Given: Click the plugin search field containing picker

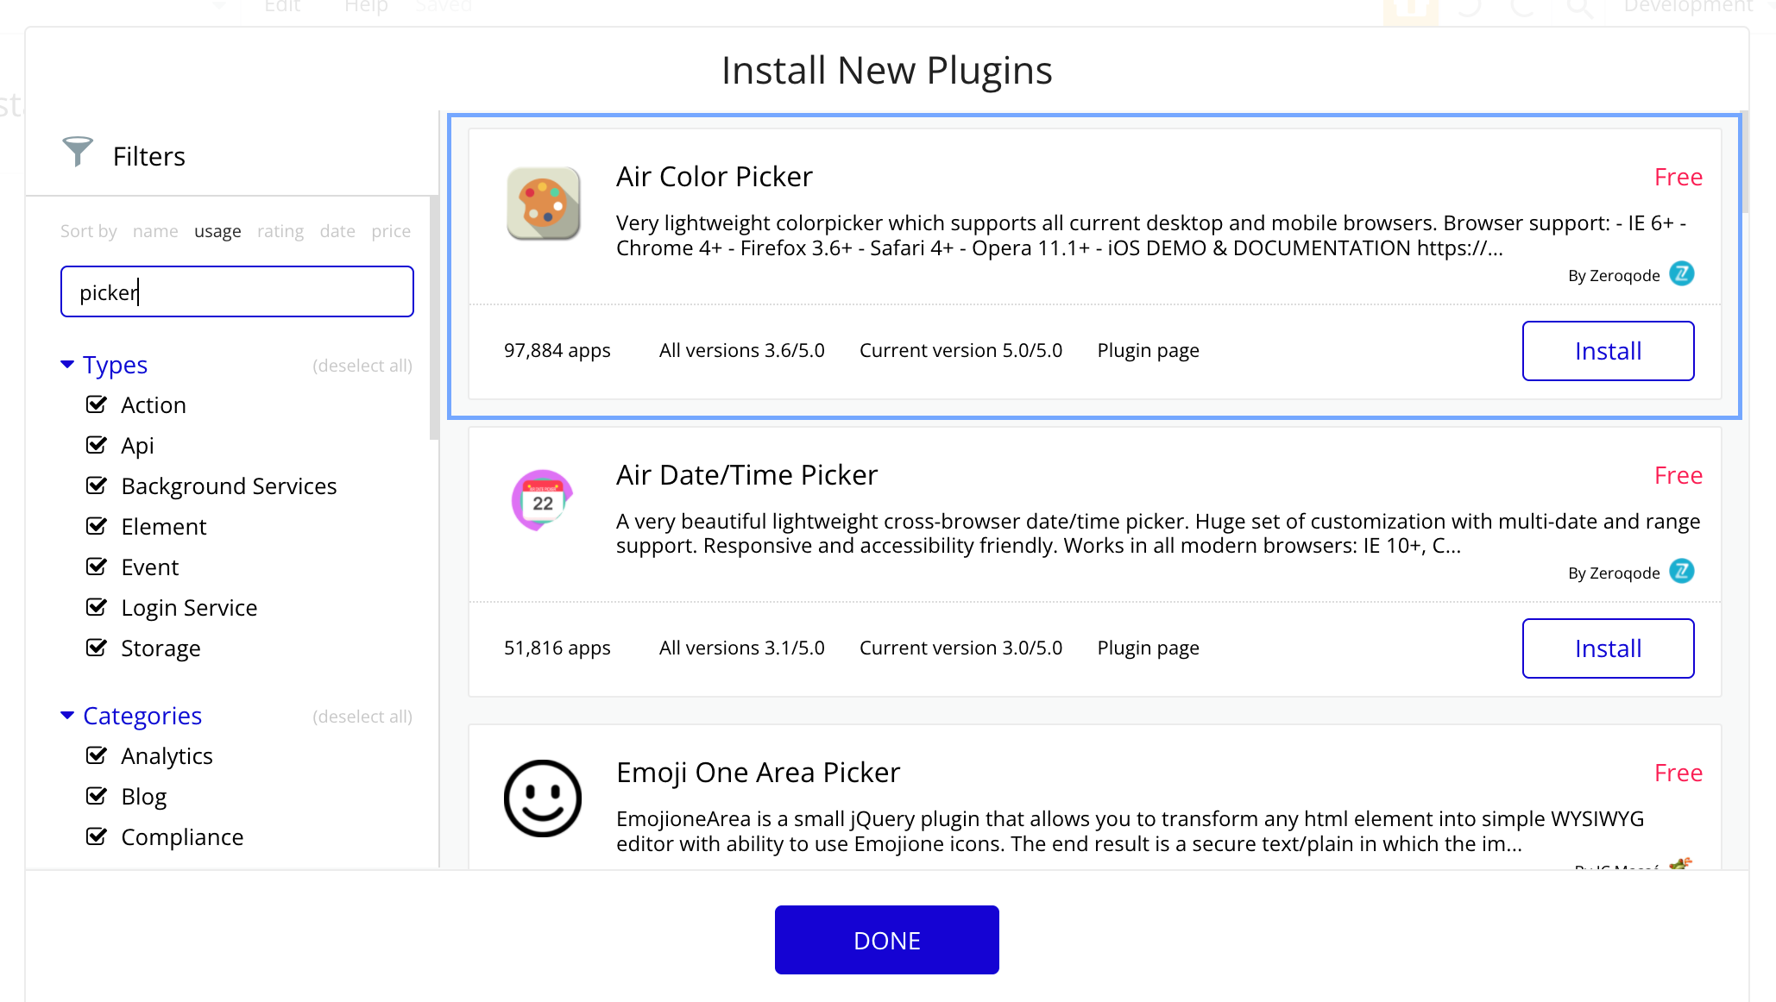Looking at the screenshot, I should point(237,292).
